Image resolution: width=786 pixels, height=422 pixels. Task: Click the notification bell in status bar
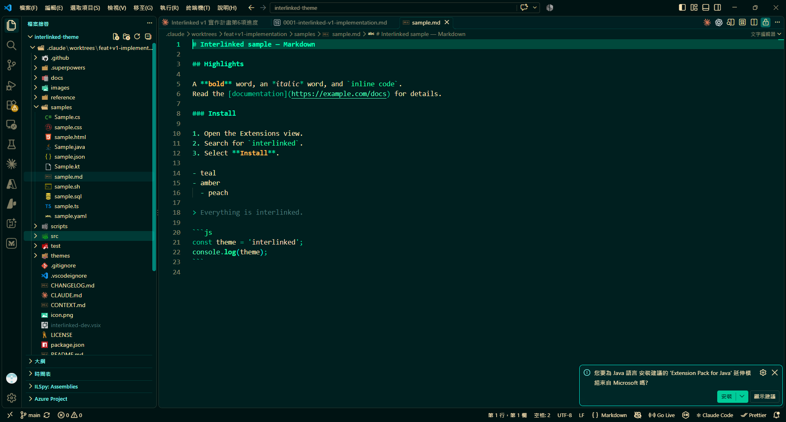click(x=777, y=415)
